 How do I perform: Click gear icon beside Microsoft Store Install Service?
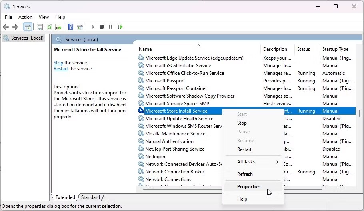click(x=141, y=111)
